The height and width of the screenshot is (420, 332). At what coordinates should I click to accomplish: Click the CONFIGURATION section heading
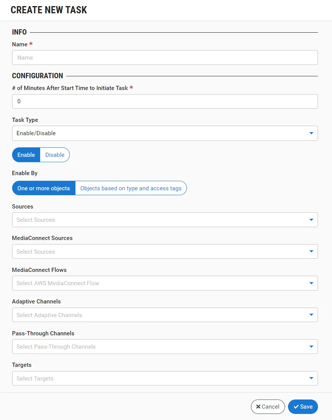click(x=38, y=76)
